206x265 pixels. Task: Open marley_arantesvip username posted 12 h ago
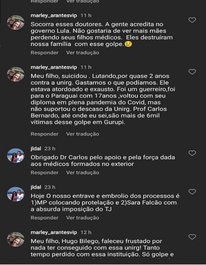(54, 232)
